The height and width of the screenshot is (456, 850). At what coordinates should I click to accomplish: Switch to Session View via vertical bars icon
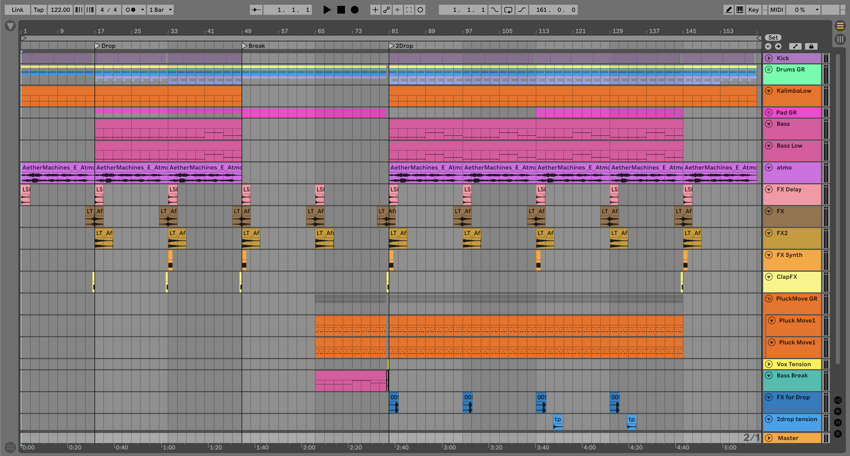(840, 39)
